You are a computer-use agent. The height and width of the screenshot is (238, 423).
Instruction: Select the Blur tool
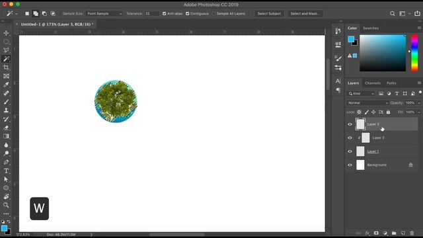coord(6,145)
